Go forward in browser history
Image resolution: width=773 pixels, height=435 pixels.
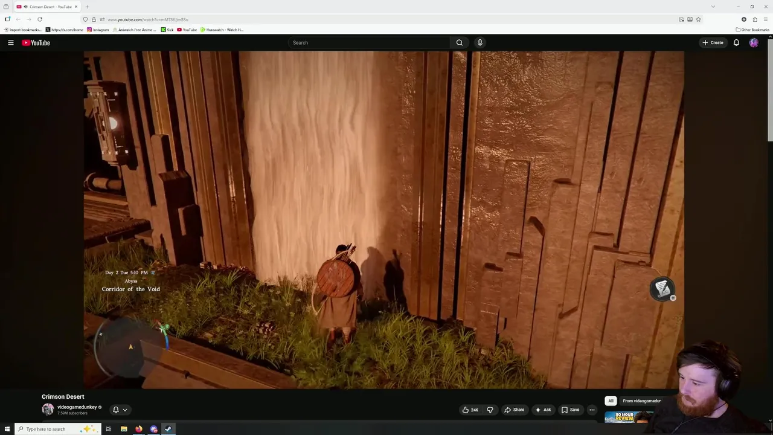tap(28, 19)
